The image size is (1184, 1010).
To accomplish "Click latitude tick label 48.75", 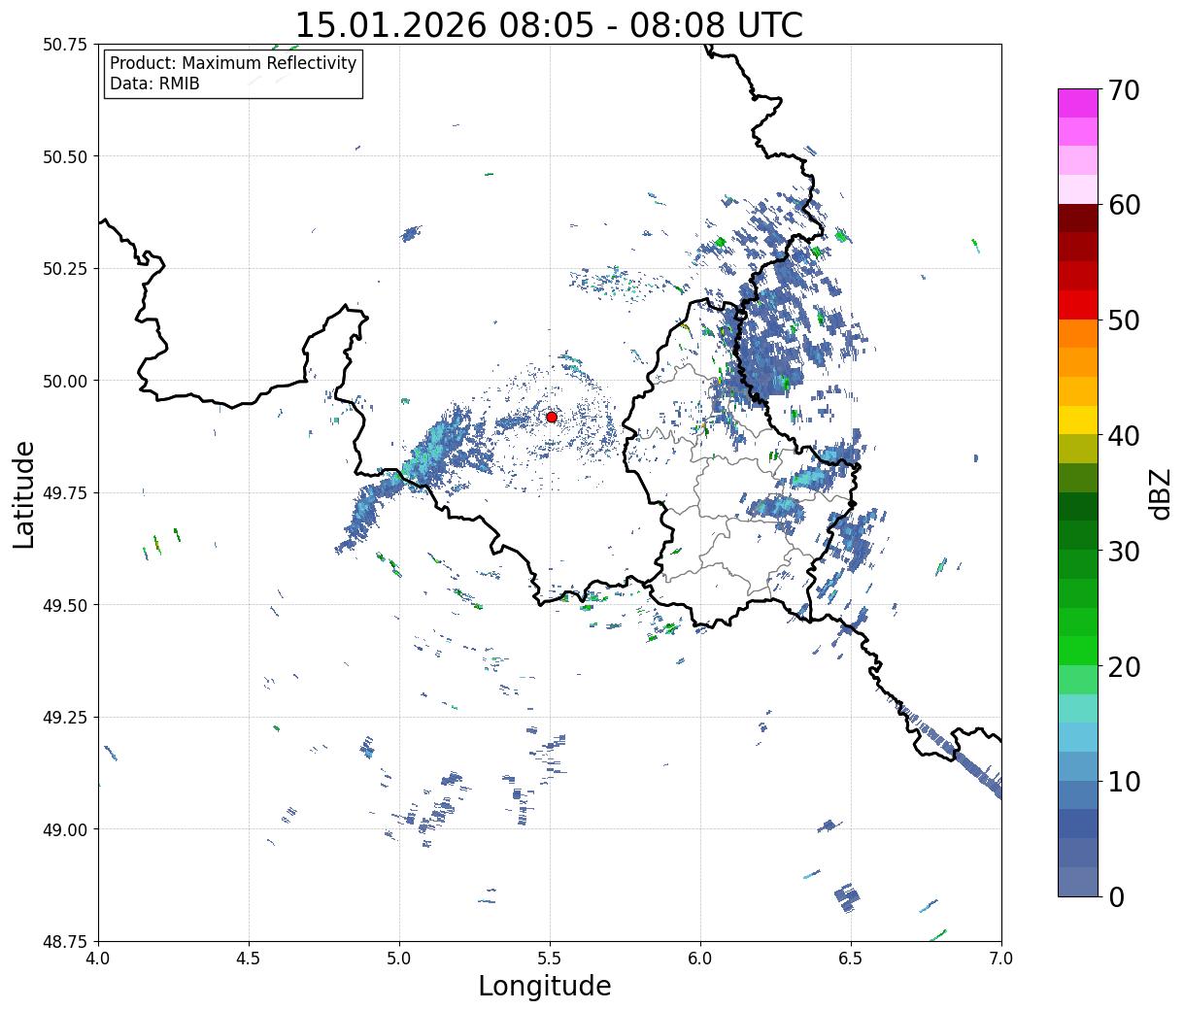I will (65, 941).
